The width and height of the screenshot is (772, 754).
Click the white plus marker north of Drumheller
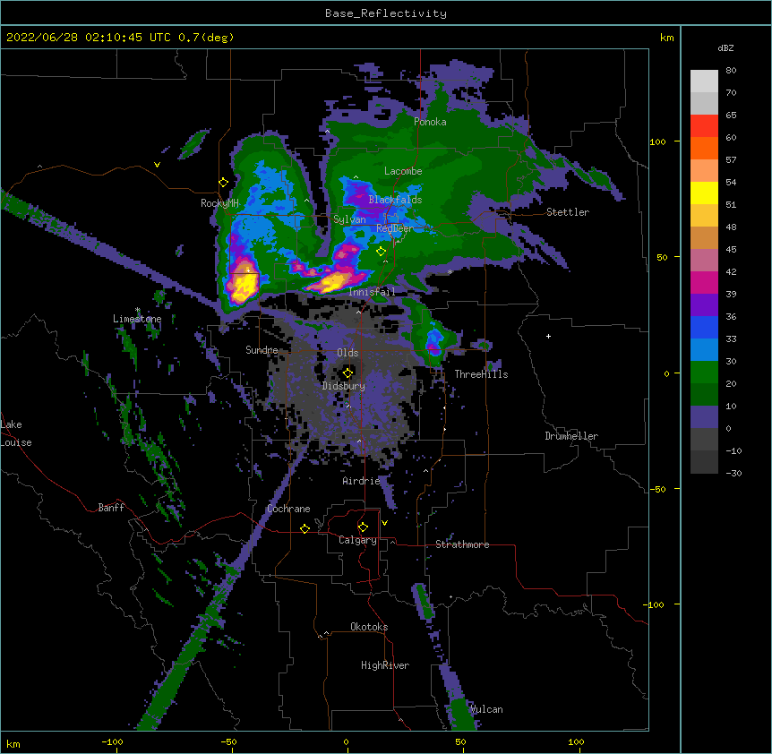point(548,336)
